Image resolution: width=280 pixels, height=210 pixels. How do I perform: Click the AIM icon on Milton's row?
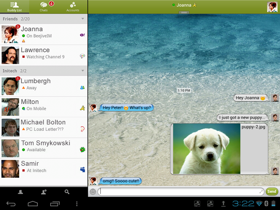[82, 108]
